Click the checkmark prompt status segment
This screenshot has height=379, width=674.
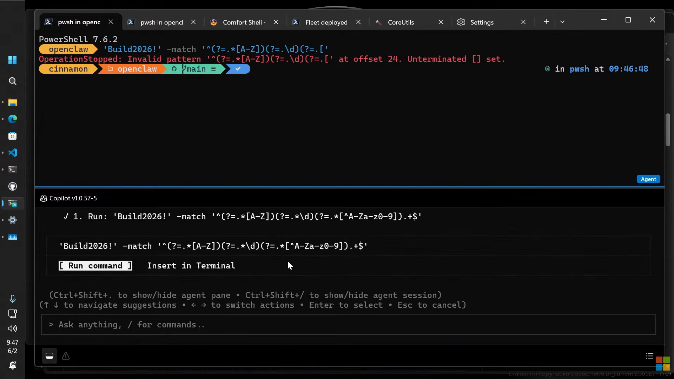pyautogui.click(x=238, y=69)
